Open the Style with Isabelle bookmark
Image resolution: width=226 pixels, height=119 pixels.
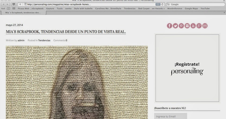83,9
